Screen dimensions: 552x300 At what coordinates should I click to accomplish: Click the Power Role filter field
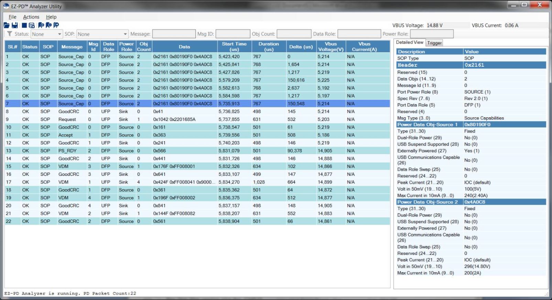coord(432,34)
